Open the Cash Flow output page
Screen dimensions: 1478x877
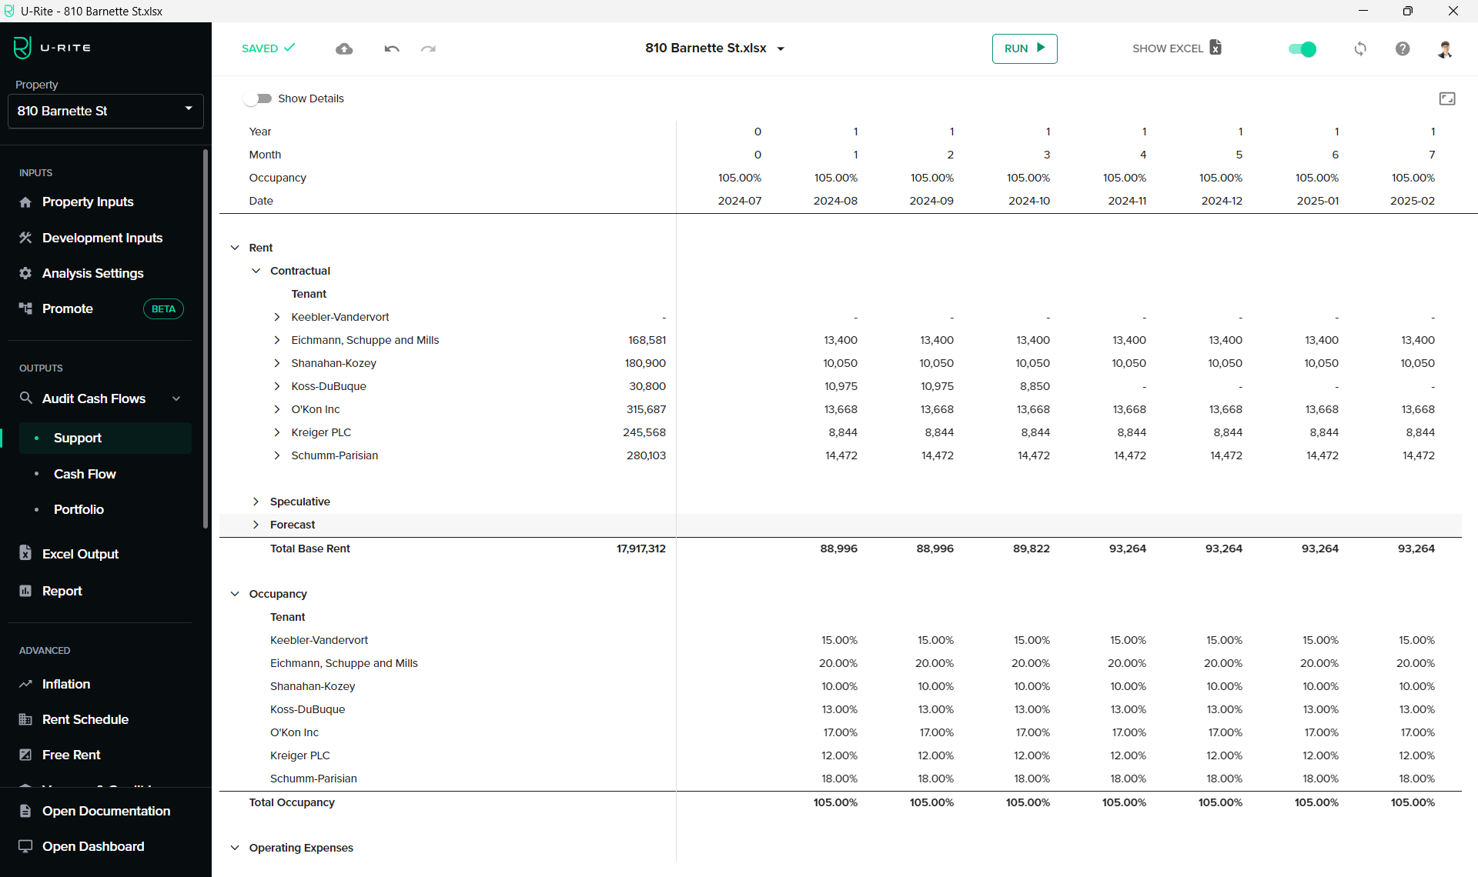85,474
